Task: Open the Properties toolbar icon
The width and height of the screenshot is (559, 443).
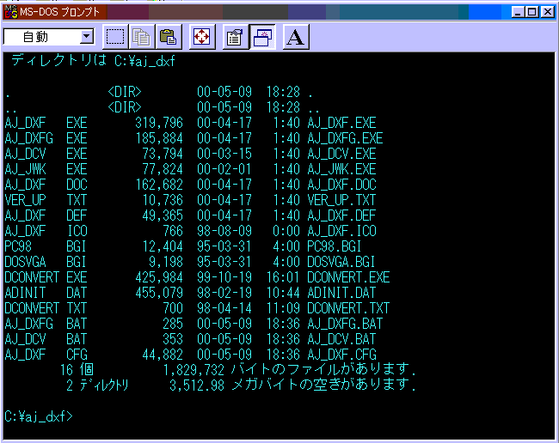Action: coord(235,37)
